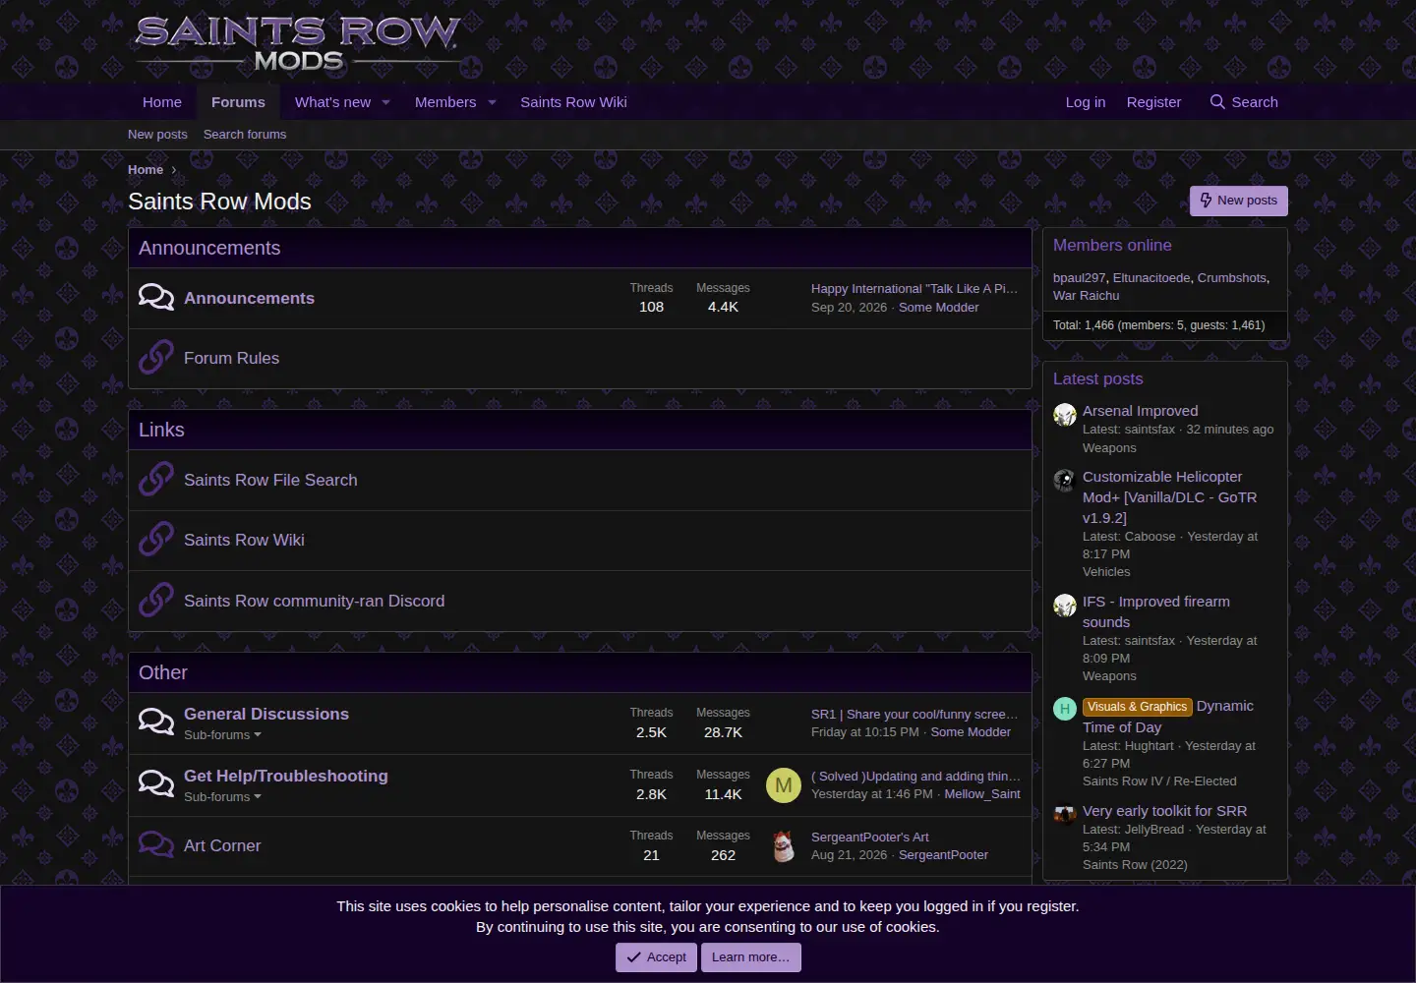Open member Eltunacitoede profile
This screenshot has height=983, width=1416.
1151,278
